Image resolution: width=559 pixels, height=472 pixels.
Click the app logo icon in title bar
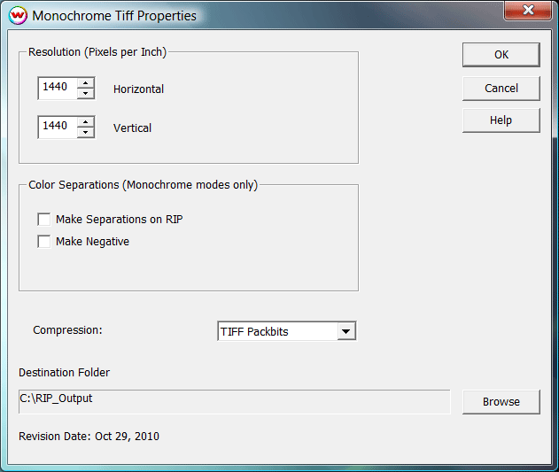tap(17, 15)
